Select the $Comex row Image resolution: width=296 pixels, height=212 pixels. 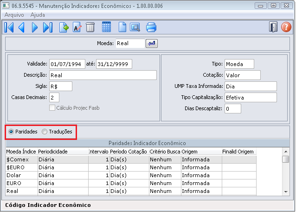pos(131,159)
